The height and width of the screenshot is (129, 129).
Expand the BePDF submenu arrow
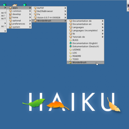pyautogui.click(x=65, y=8)
